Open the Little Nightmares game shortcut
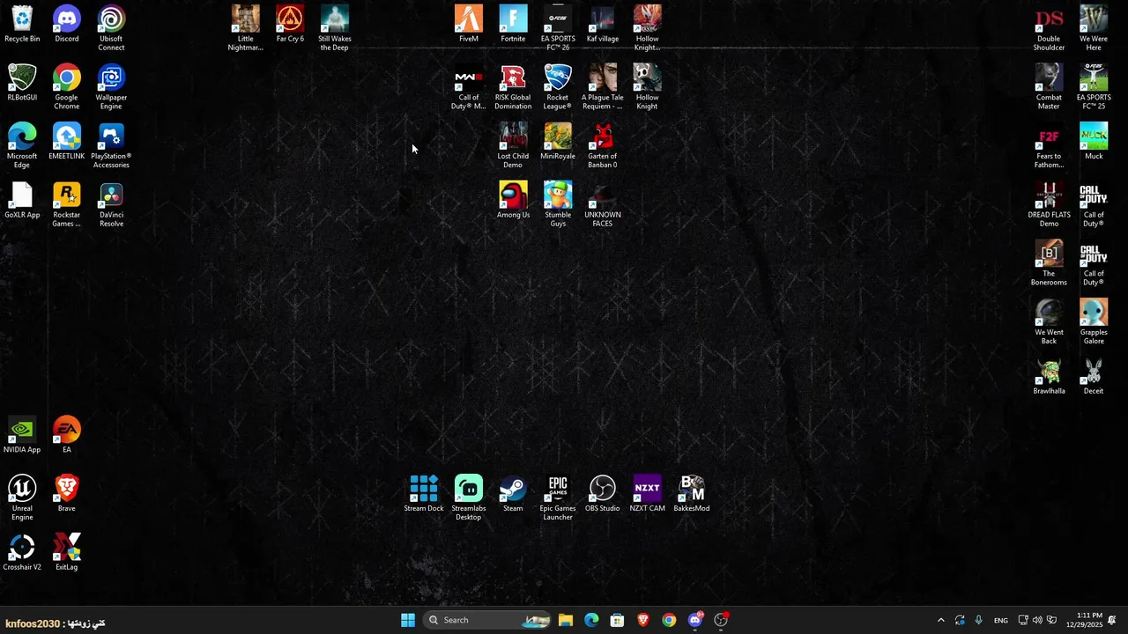The width and height of the screenshot is (1128, 634). click(x=245, y=28)
